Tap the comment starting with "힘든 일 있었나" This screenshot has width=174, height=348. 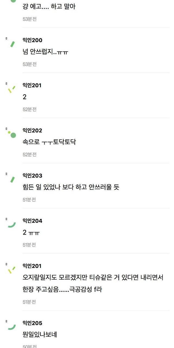71,187
